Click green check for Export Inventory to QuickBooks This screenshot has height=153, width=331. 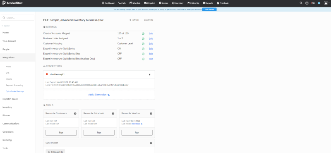click(143, 49)
